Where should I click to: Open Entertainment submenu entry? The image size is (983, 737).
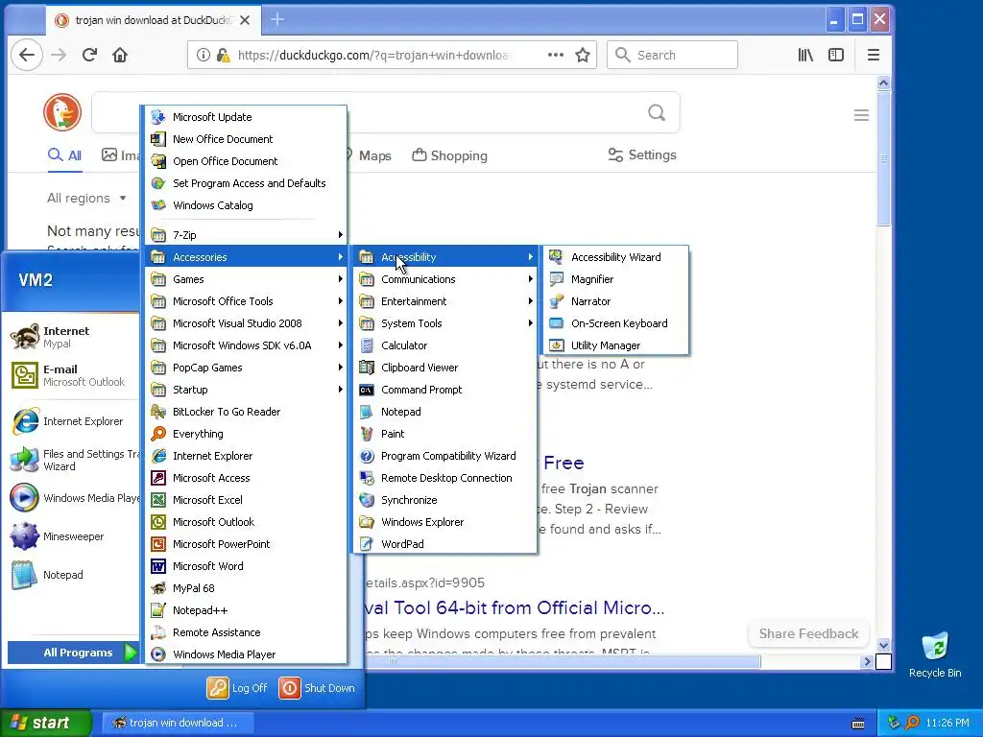444,301
